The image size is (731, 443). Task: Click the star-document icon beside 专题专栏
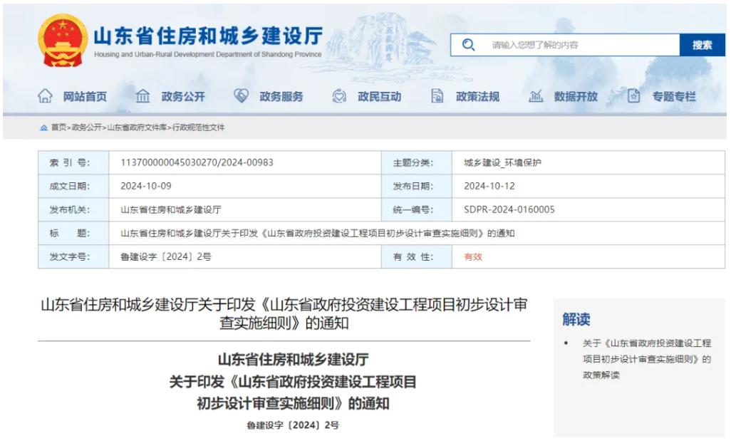coord(633,96)
